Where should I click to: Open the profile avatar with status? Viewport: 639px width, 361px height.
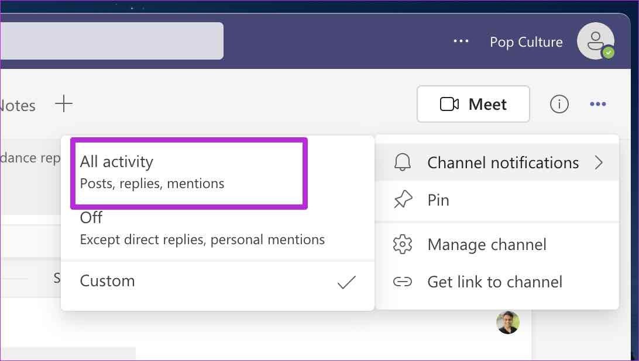pos(596,41)
